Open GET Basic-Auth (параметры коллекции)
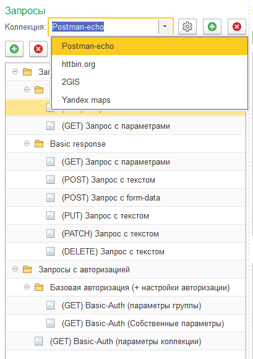 coord(126,341)
